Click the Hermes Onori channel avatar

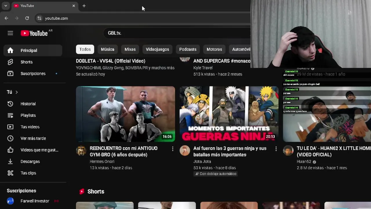coord(81,151)
